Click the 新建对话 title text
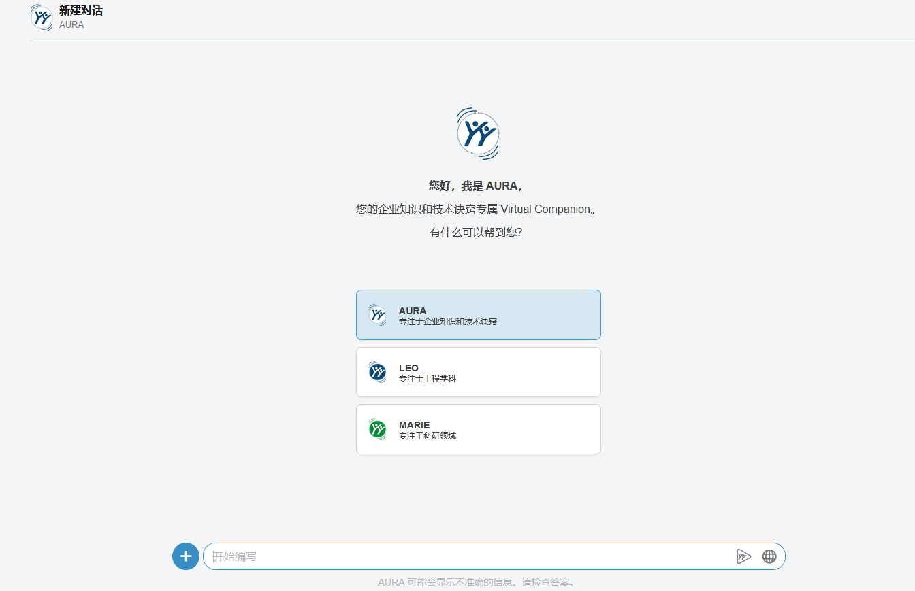This screenshot has height=591, width=915. [81, 11]
